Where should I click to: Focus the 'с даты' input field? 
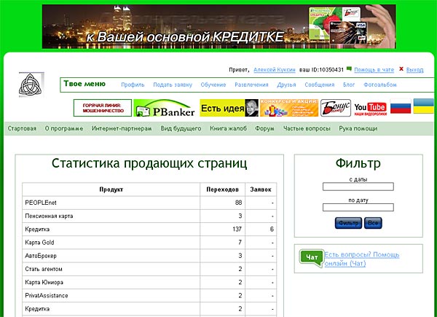(358, 187)
